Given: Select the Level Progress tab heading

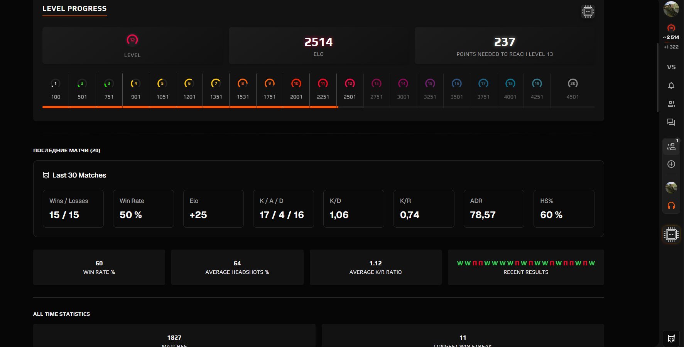Looking at the screenshot, I should coord(74,8).
